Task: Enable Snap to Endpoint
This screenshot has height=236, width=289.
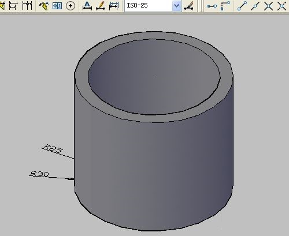Action: tap(242, 6)
